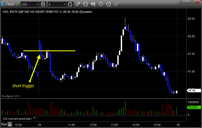Image resolution: width=202 pixels, height=128 pixels.
Task: Click the Chart window title text
Action: pyautogui.click(x=10, y=4)
